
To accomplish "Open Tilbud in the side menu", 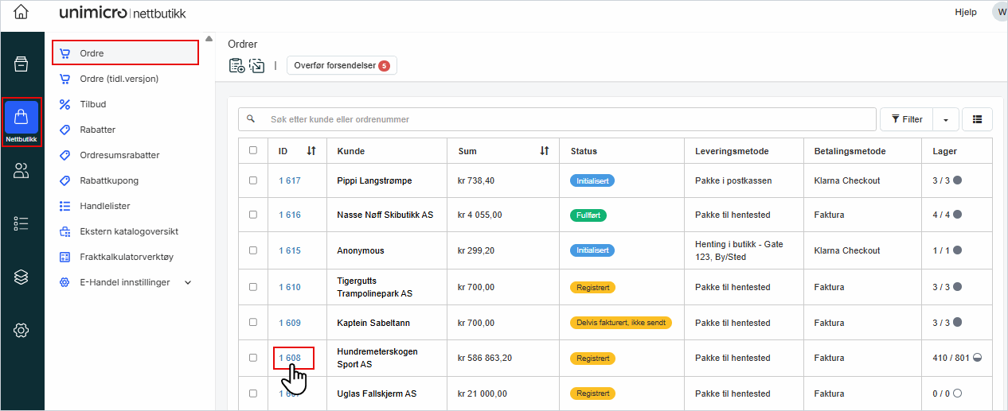I will tap(92, 104).
